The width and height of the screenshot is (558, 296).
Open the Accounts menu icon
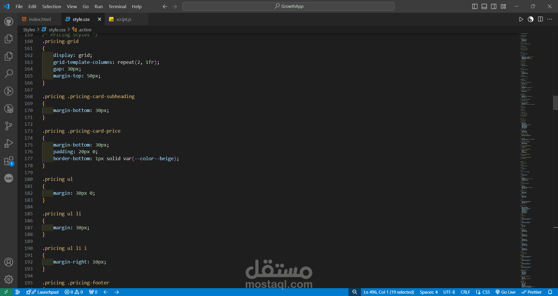9,262
